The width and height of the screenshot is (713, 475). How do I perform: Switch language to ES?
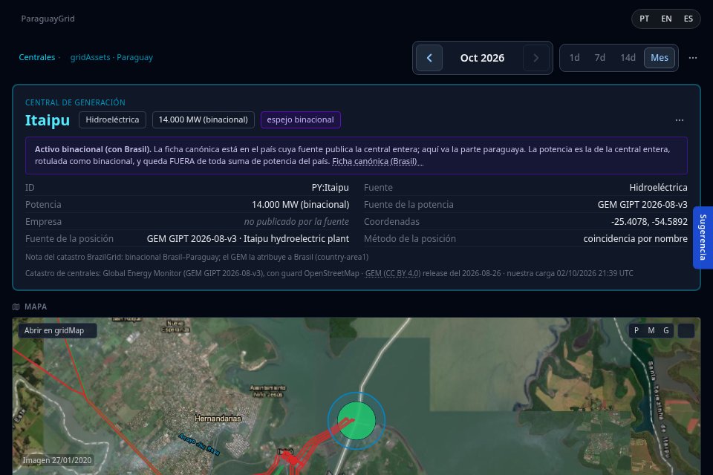688,19
